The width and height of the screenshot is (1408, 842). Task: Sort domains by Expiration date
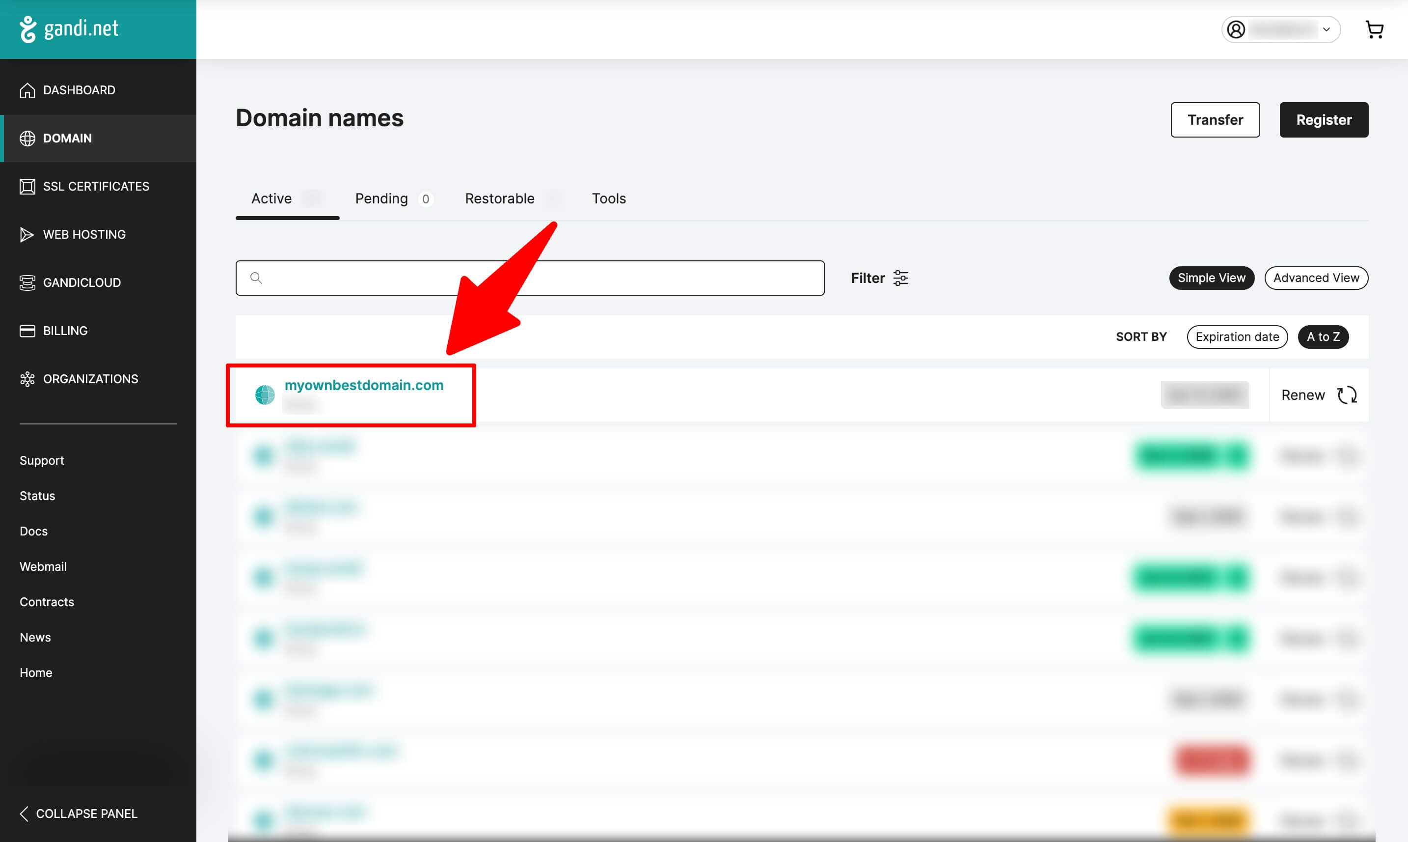coord(1237,337)
